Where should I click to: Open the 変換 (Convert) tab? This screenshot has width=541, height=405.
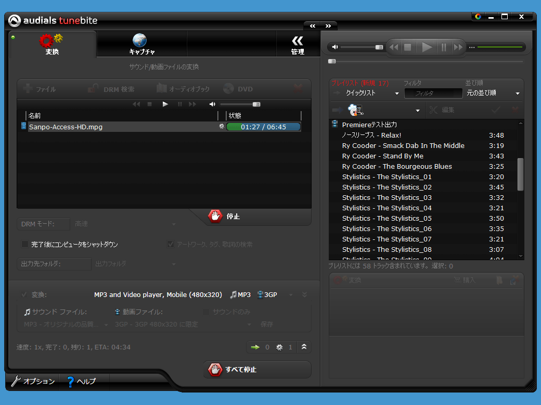(x=52, y=45)
